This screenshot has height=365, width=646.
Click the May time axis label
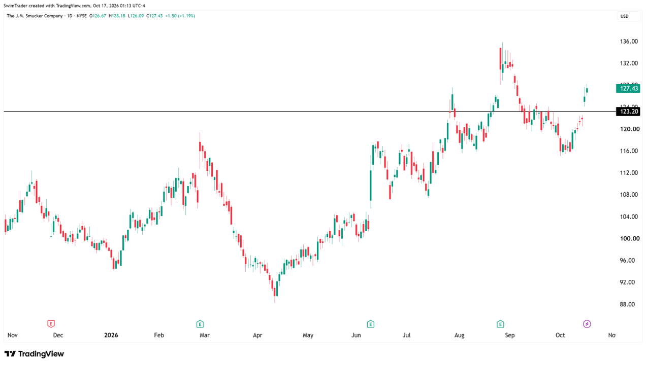click(x=308, y=335)
